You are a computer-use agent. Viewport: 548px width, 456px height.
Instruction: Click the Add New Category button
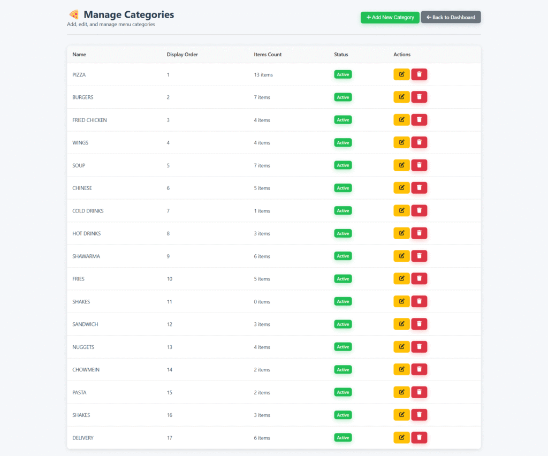click(390, 18)
